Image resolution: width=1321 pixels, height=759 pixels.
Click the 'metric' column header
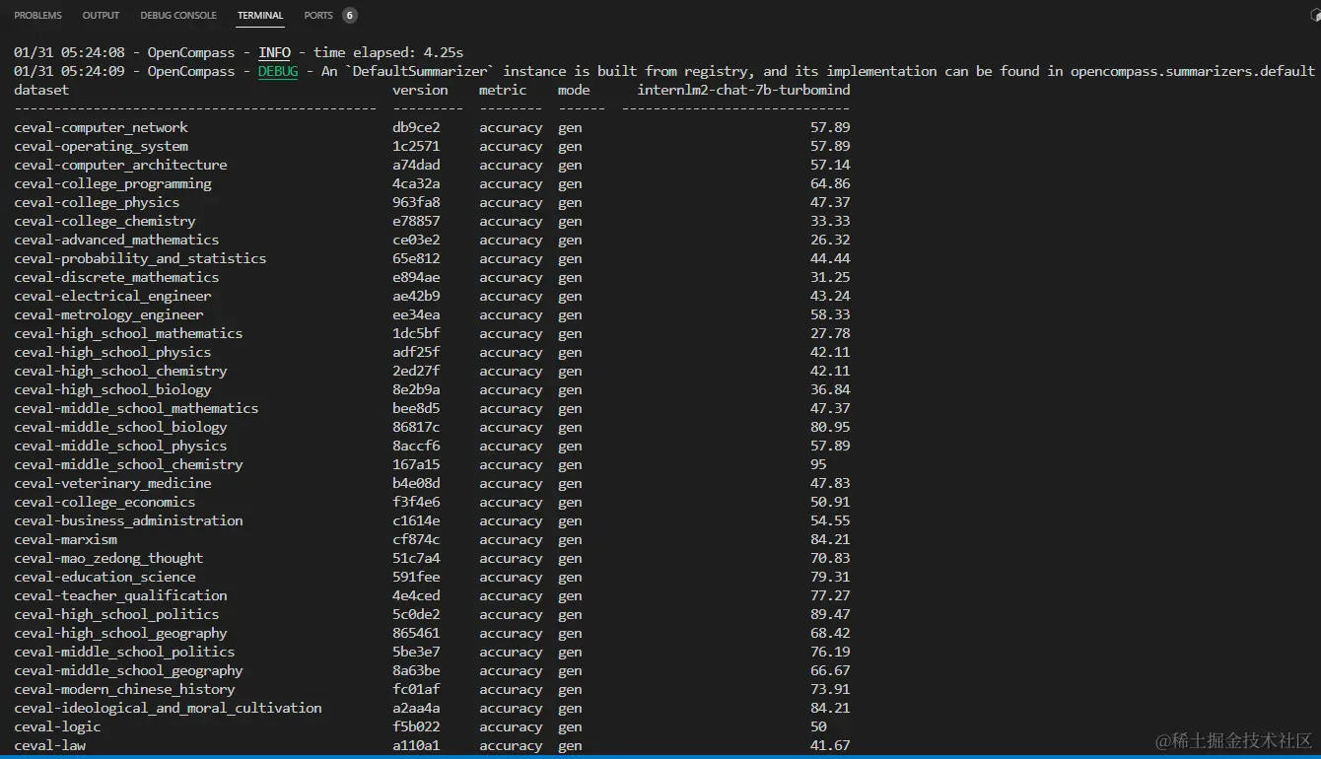[503, 90]
